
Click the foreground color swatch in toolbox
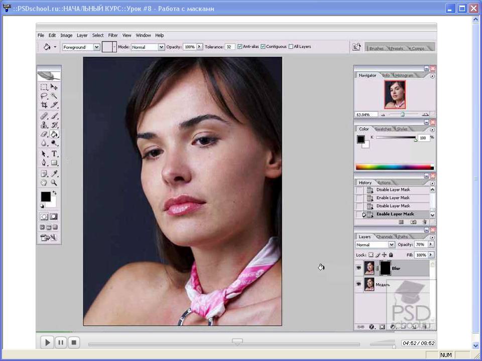pyautogui.click(x=46, y=197)
